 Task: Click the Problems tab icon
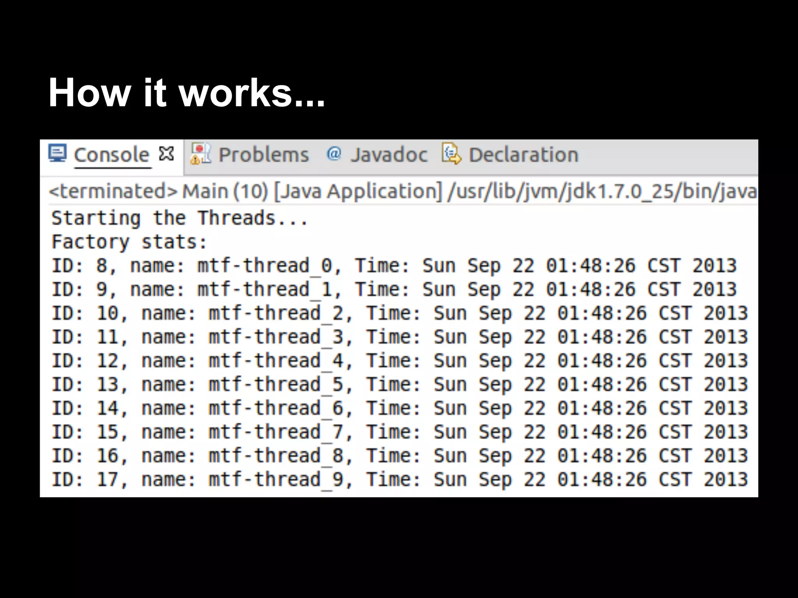(x=200, y=154)
